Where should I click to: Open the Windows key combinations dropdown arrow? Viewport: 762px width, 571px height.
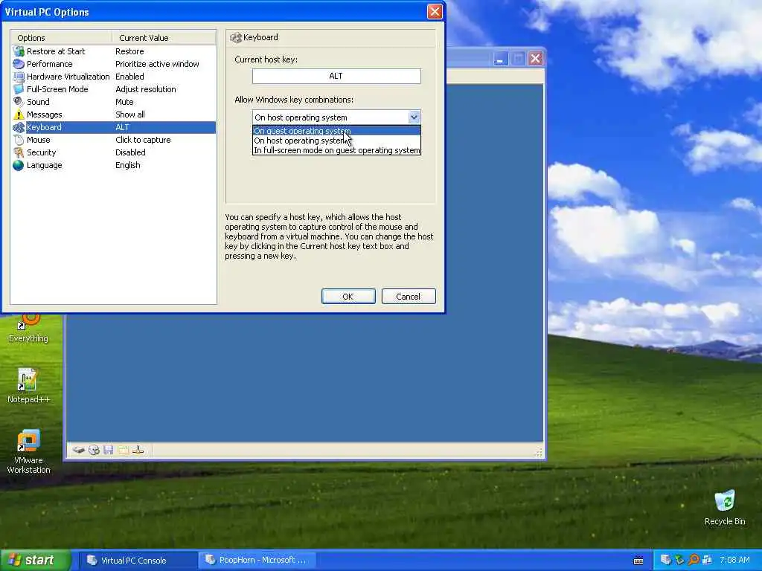tap(414, 117)
